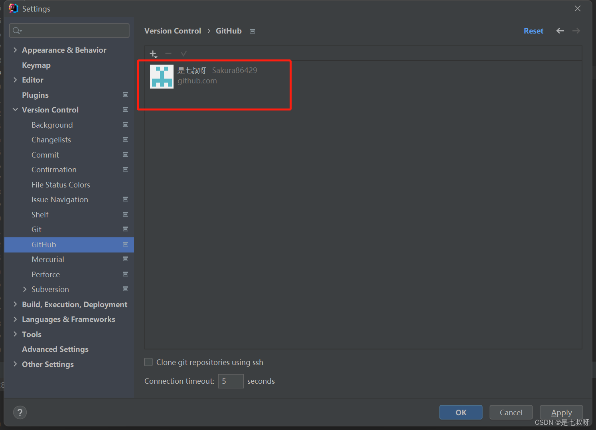Viewport: 596px width, 430px height.
Task: Click the project settings icon on Plugins row
Action: coord(126,95)
